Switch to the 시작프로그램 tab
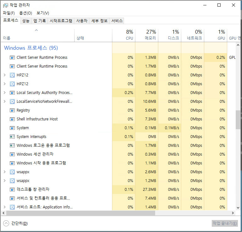This screenshot has height=232, width=242. click(61, 21)
